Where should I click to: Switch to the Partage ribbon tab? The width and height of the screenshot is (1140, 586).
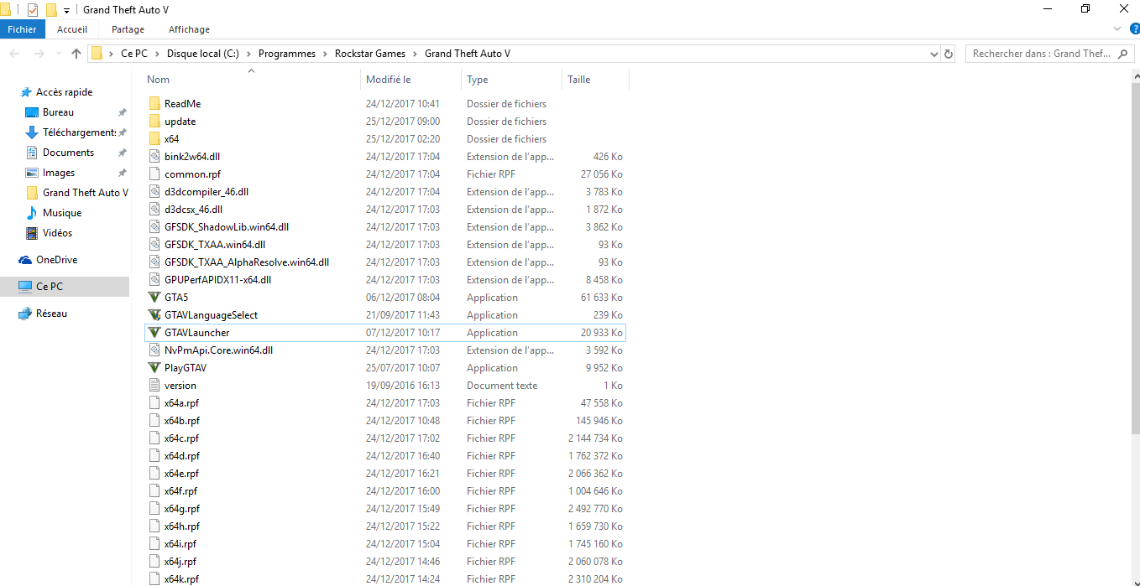[128, 29]
